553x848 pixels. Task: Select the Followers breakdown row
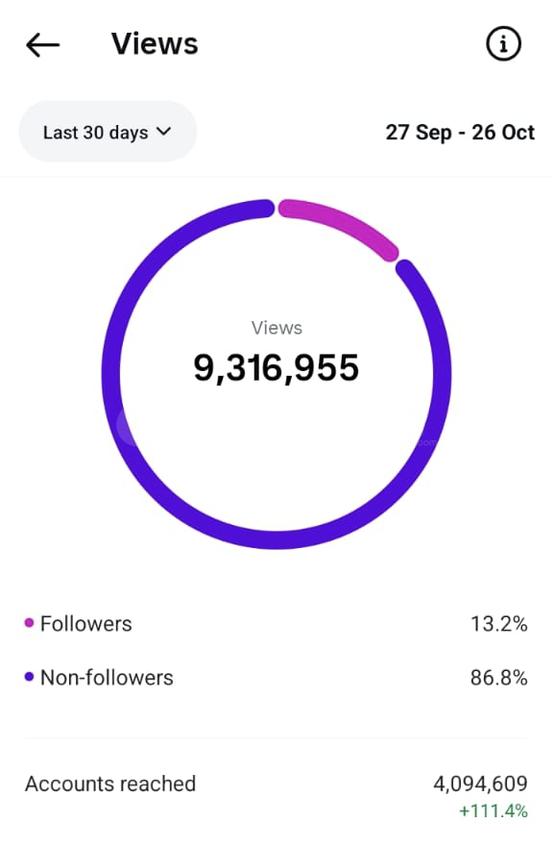(x=276, y=624)
